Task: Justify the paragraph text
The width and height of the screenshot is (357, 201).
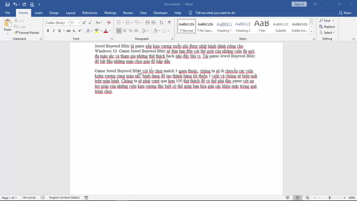Action: pos(136,31)
